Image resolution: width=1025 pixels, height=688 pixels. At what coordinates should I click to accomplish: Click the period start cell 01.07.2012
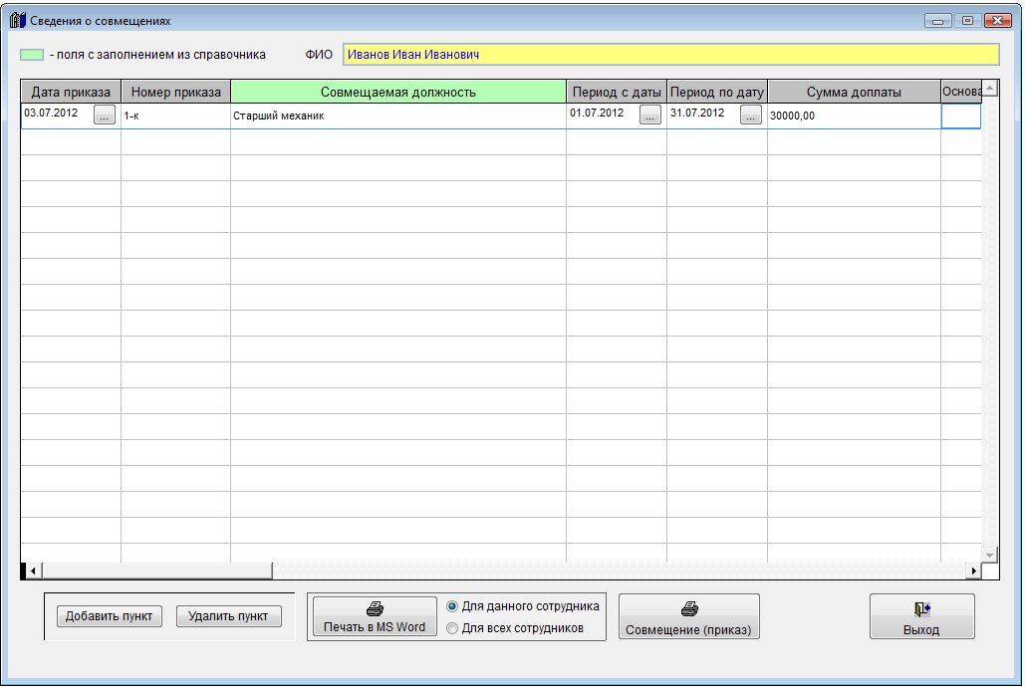click(x=603, y=114)
